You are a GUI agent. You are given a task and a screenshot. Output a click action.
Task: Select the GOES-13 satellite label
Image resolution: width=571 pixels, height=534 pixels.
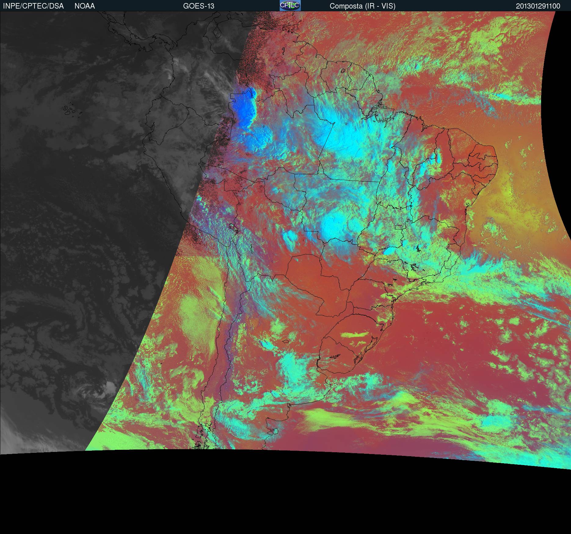coord(198,6)
